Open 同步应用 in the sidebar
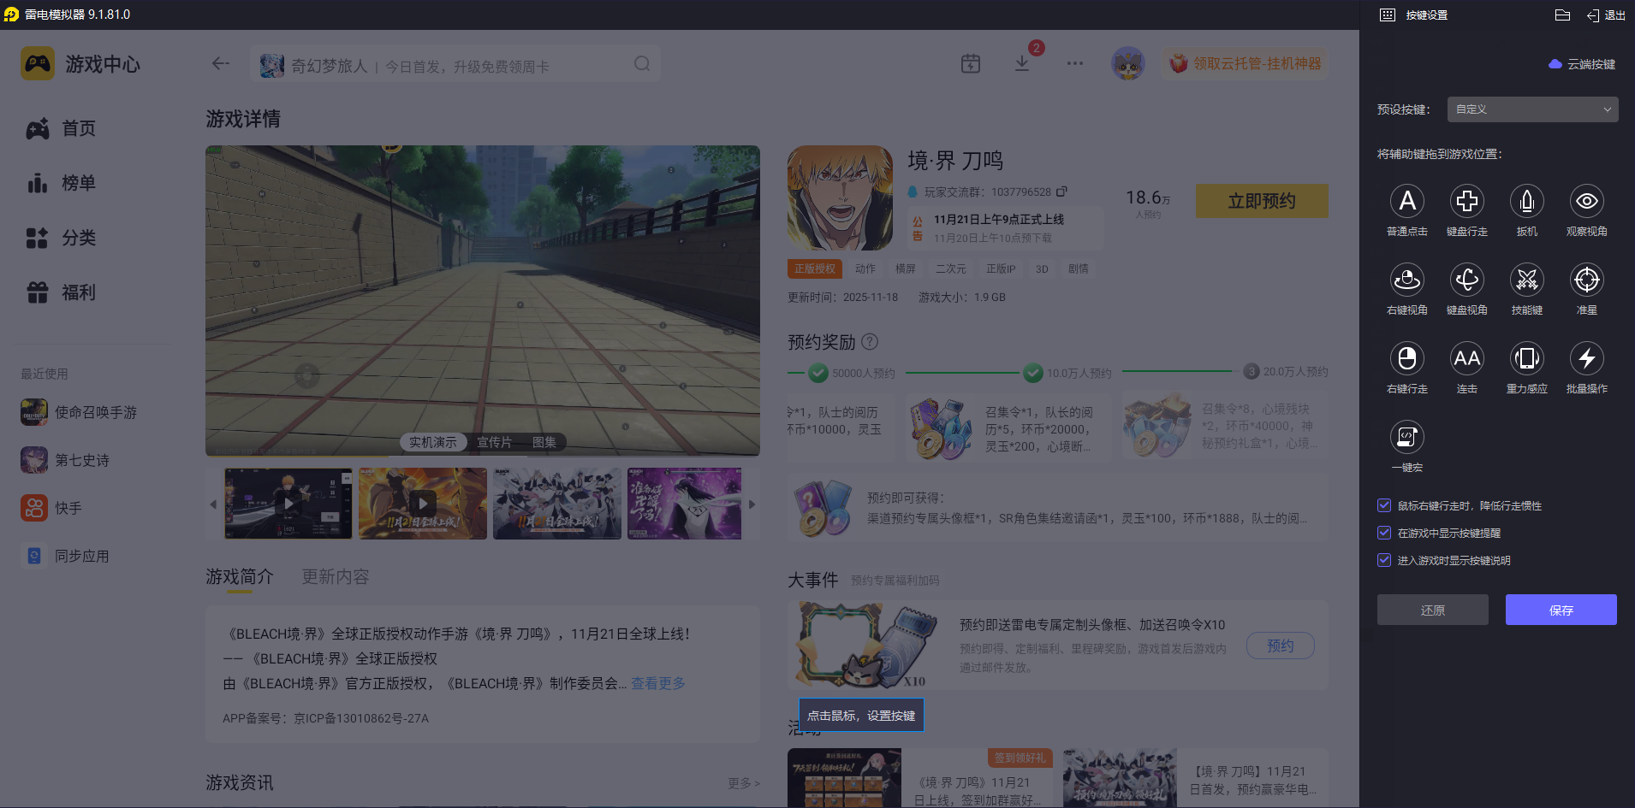The image size is (1635, 808). [66, 556]
